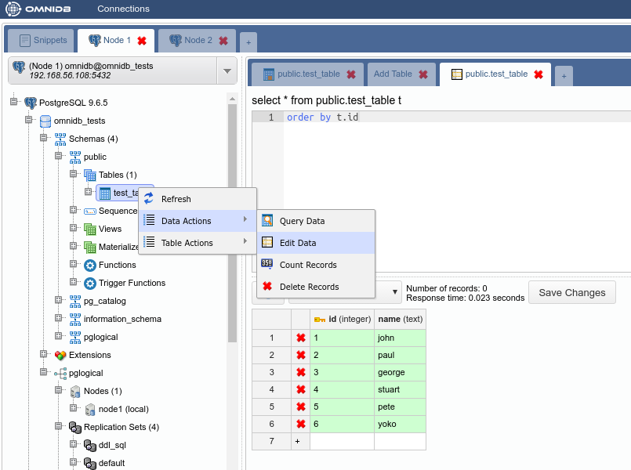The height and width of the screenshot is (470, 631).
Task: Click the red delete icon for john's row
Action: (300, 338)
